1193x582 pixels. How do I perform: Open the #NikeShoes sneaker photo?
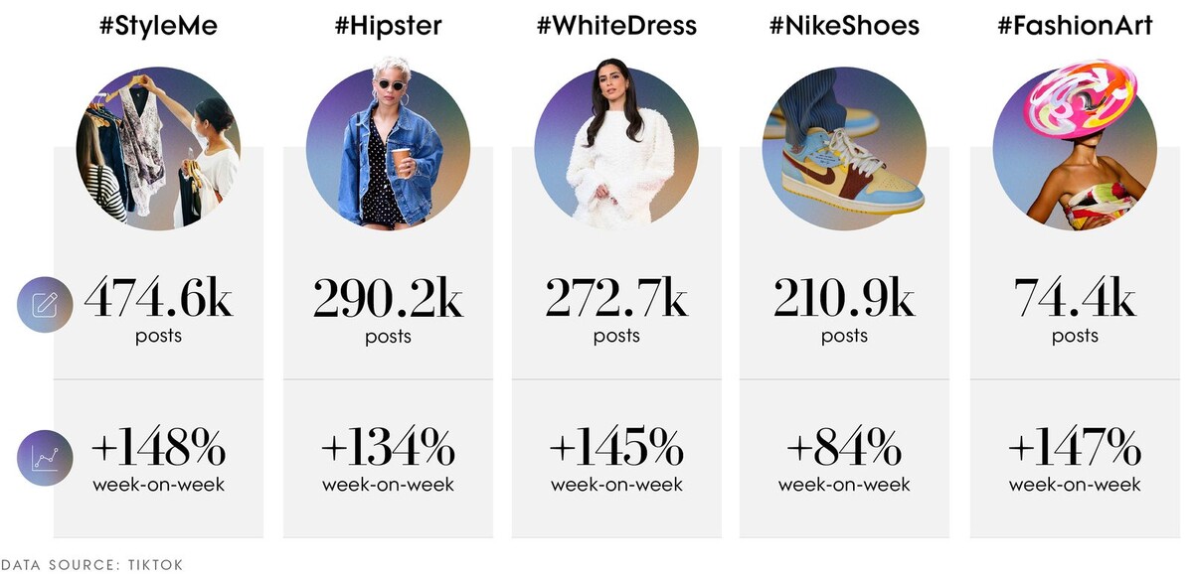[x=844, y=149]
